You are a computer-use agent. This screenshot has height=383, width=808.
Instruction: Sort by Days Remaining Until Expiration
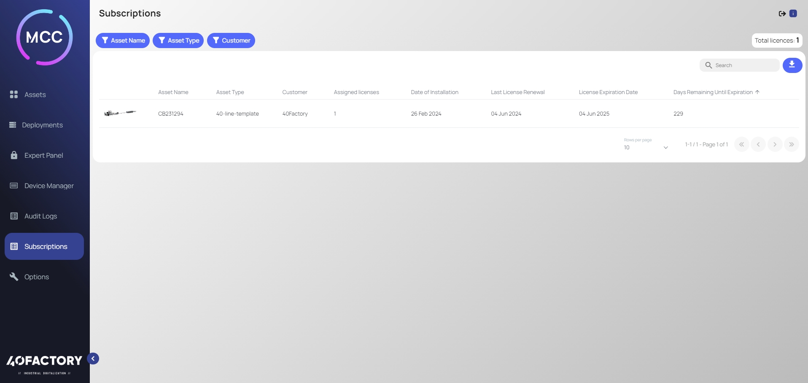click(x=713, y=92)
